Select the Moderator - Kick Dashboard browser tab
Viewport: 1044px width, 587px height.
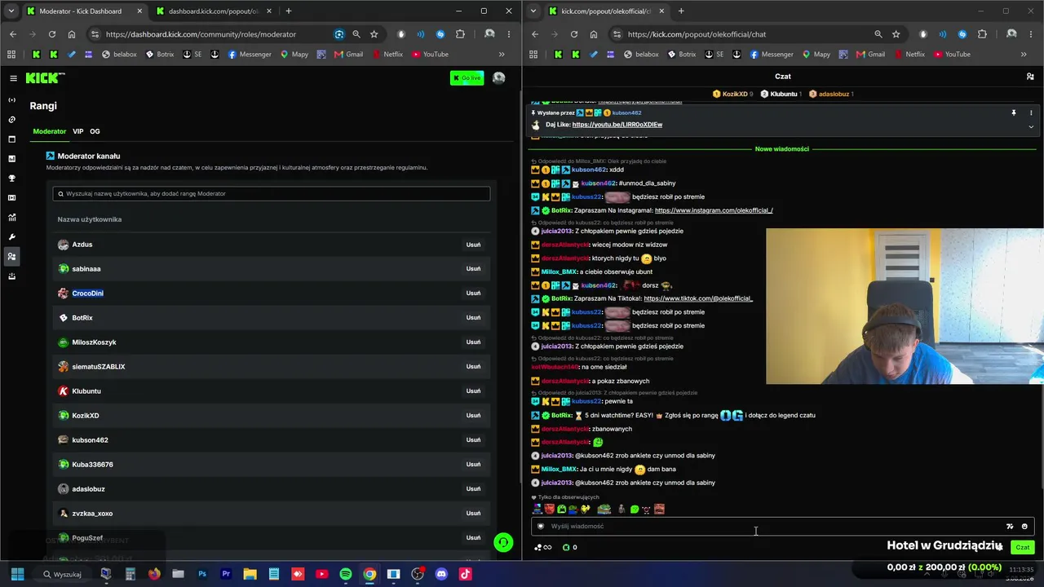(83, 11)
